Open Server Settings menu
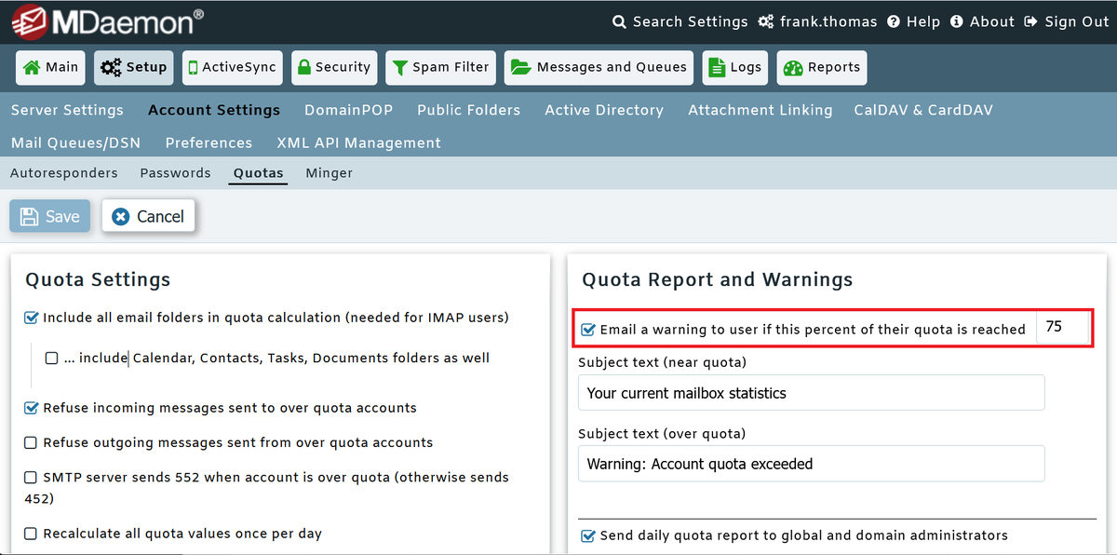 pos(67,110)
